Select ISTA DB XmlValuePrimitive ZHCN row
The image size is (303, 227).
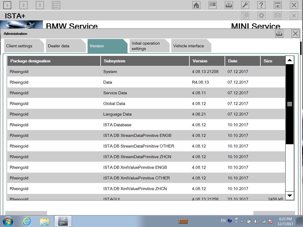tap(146, 188)
